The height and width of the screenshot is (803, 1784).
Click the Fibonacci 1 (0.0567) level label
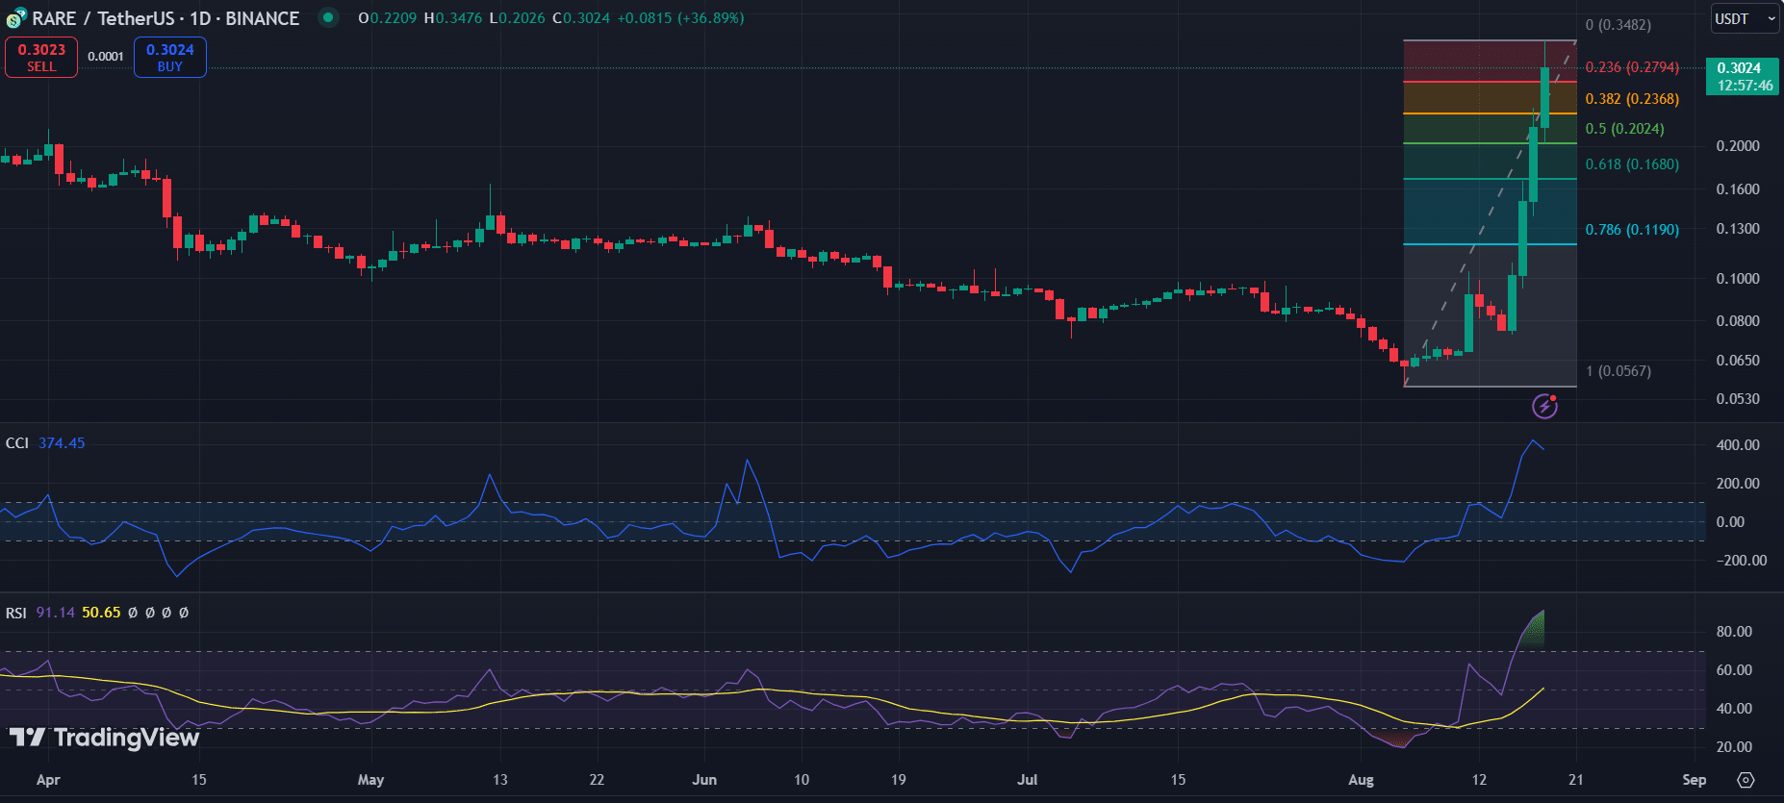(1618, 371)
